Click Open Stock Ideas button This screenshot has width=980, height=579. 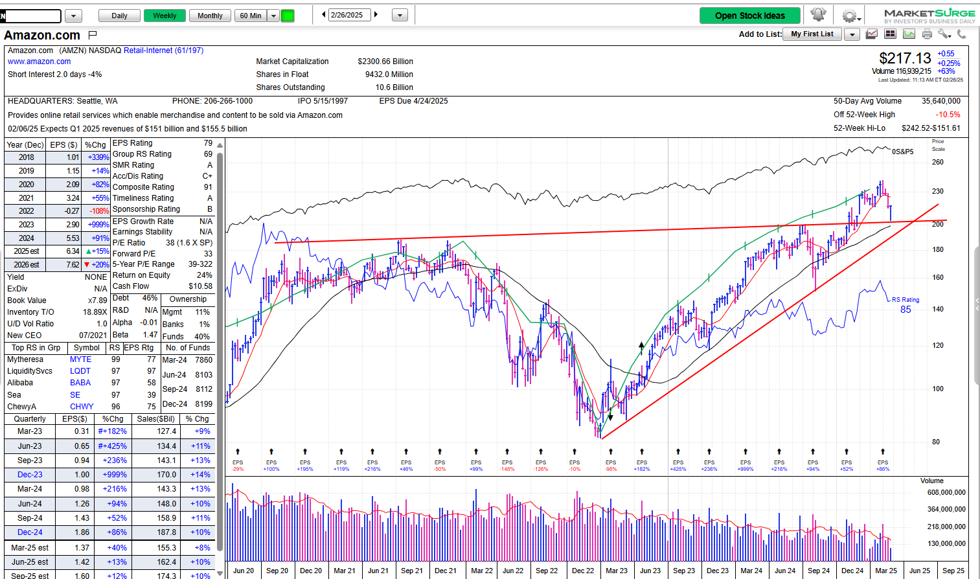750,16
